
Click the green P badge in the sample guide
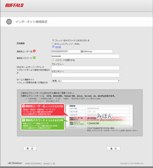pos(23,120)
